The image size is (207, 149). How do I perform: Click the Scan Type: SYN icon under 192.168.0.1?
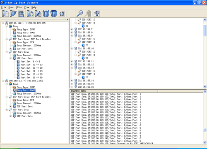click(14, 100)
